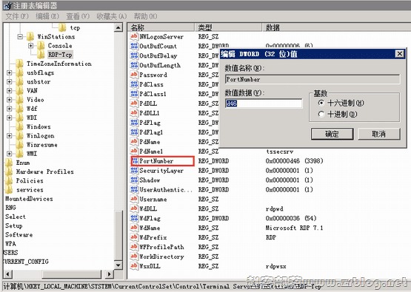Select the Hardware Profiles key
The height and width of the screenshot is (292, 411).
click(x=45, y=172)
